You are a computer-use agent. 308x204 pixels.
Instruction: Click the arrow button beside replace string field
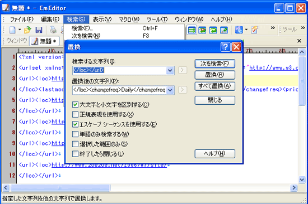pyautogui.click(x=183, y=90)
